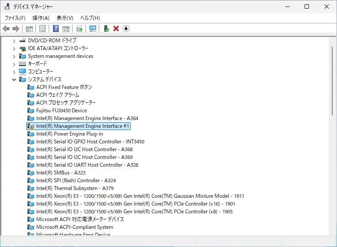Image resolution: width=337 pixels, height=247 pixels.
Task: Select Intel(R) Management Engine Interface #1
Action: (82, 126)
